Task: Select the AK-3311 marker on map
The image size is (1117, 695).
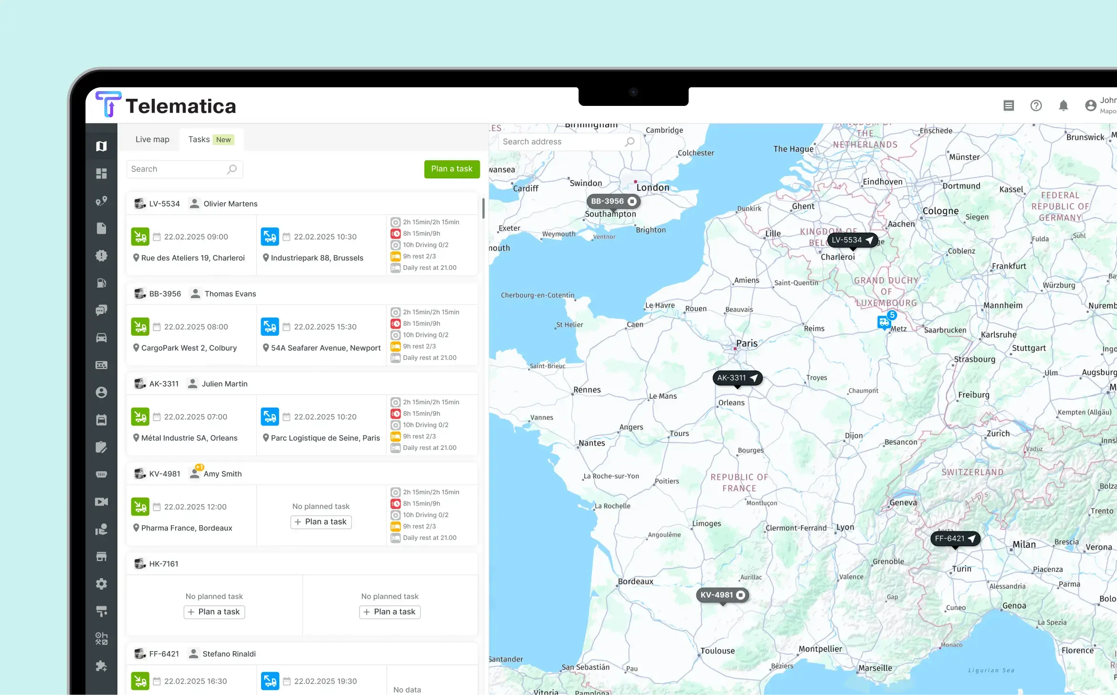Action: [x=737, y=378]
